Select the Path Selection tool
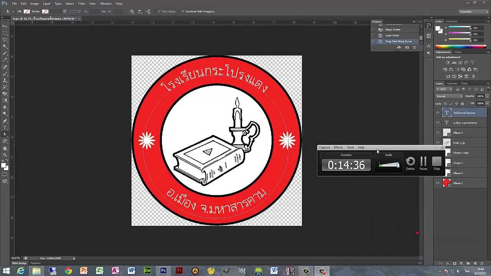491x276 pixels. 5,134
